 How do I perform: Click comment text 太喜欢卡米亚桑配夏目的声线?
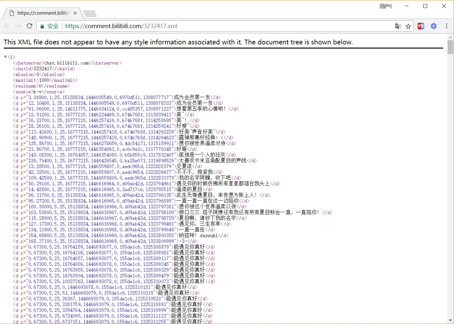click(x=213, y=160)
